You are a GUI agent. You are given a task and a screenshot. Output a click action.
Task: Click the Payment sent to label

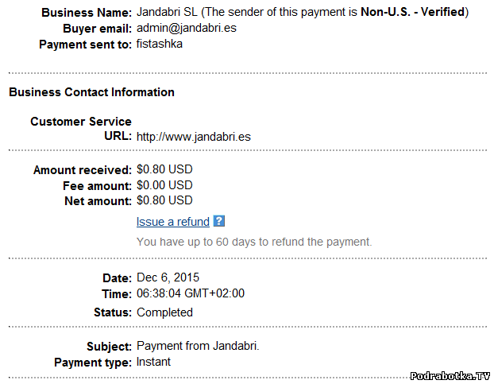85,45
